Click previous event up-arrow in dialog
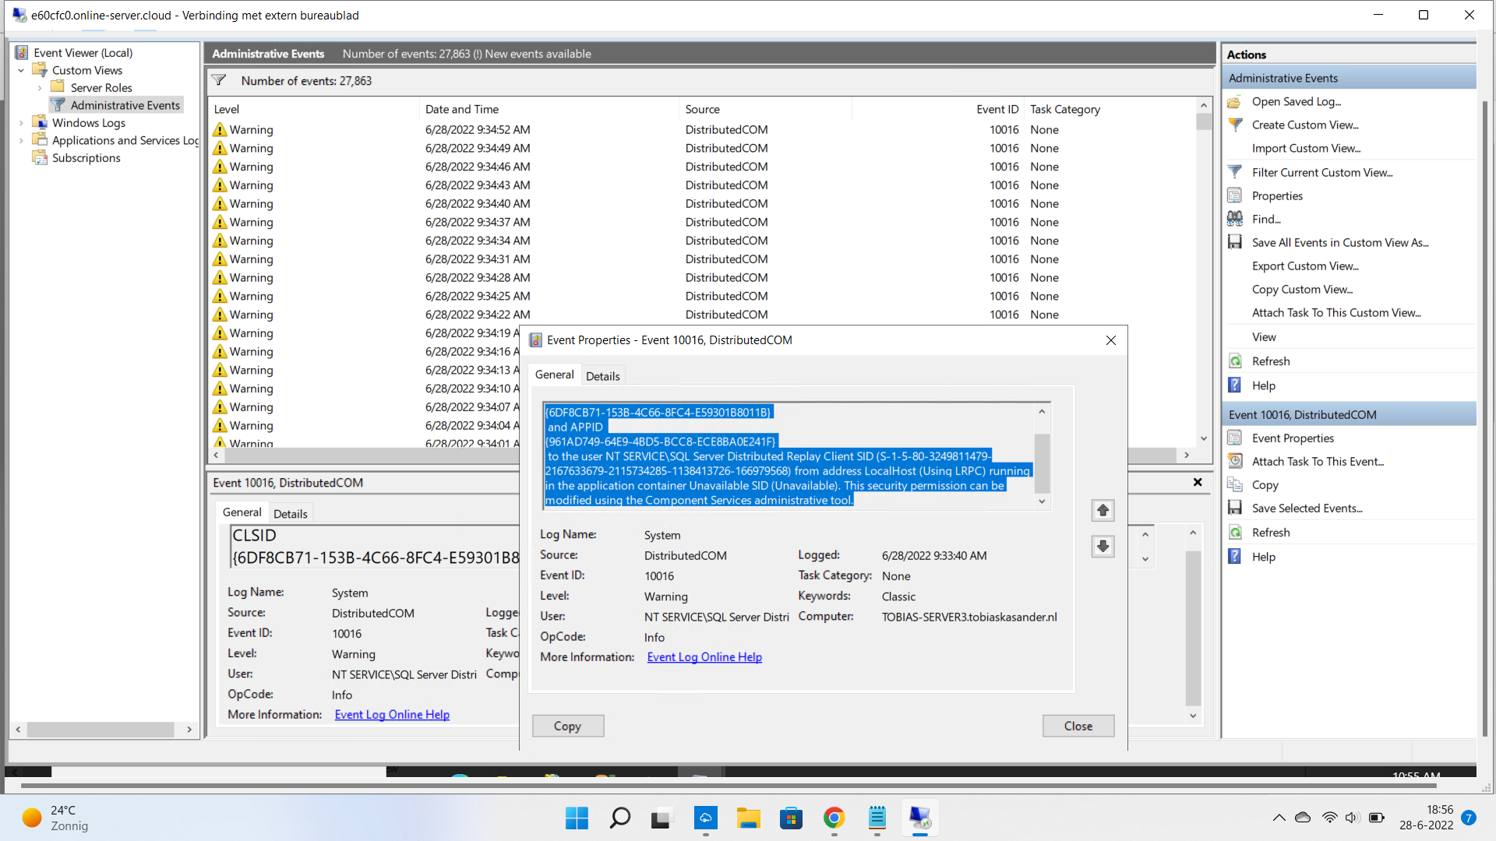Image resolution: width=1496 pixels, height=841 pixels. click(1103, 510)
